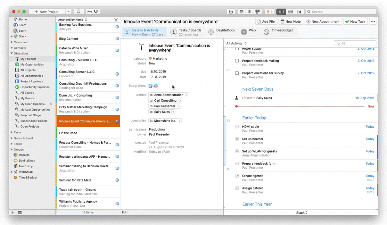Screen dimensions: 387x225
Task: Open Home in the sidebar
Action: point(23,20)
